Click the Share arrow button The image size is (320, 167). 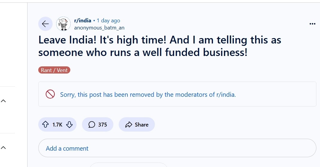coord(129,124)
